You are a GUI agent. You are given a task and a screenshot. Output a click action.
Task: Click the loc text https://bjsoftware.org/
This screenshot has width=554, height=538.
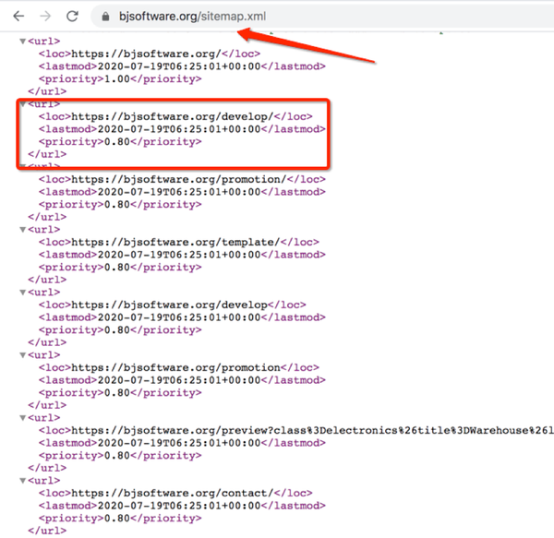coord(146,54)
